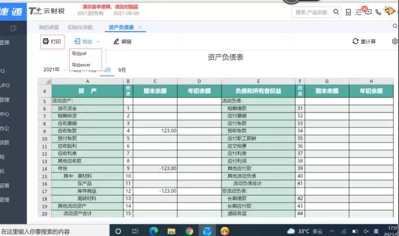Open the 导出 export dropdown
The image size is (399, 236).
86,42
